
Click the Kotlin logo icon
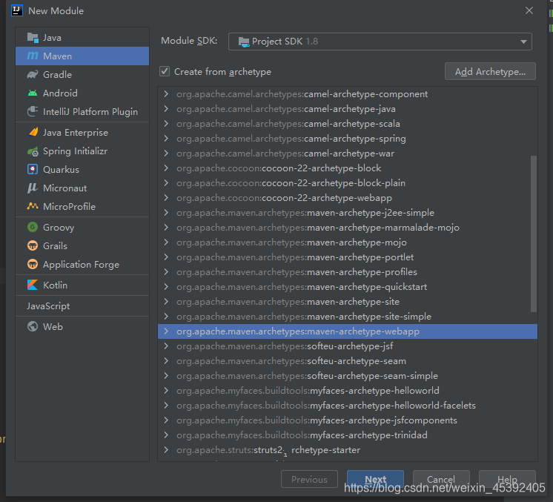33,285
